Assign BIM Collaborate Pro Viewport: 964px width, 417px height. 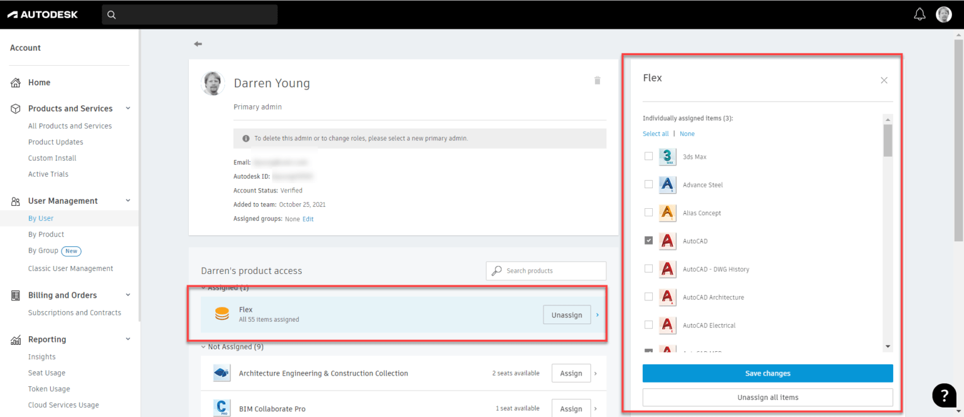pos(571,408)
